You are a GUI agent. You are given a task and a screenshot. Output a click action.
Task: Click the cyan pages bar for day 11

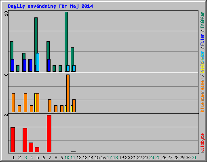74,68
